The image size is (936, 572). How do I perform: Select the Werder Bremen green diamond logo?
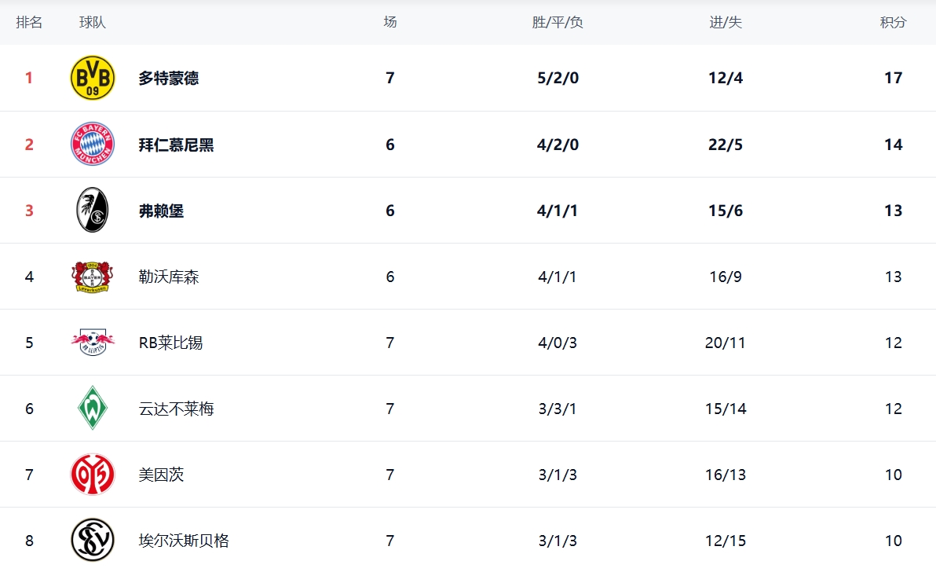tap(93, 409)
